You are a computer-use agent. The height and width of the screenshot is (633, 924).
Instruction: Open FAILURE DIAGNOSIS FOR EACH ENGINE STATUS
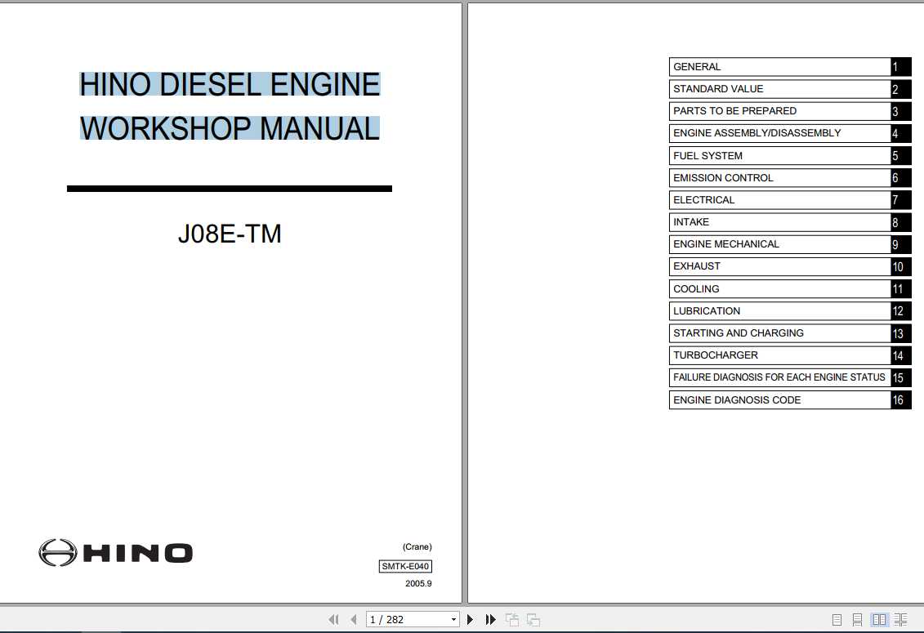[790, 377]
